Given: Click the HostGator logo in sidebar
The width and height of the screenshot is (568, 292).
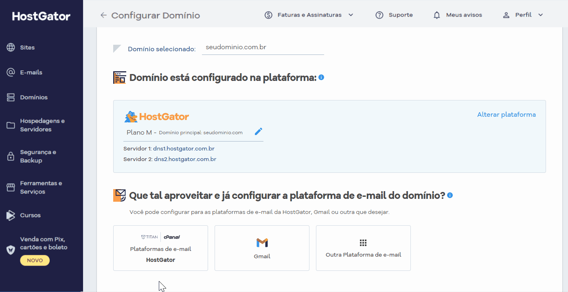Looking at the screenshot, I should pos(41,16).
